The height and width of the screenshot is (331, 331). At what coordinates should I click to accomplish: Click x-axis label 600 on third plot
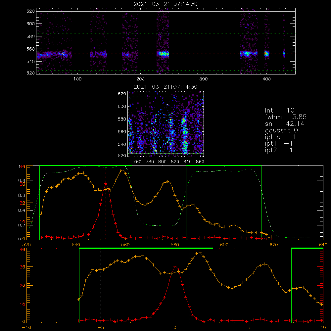coord(224,245)
